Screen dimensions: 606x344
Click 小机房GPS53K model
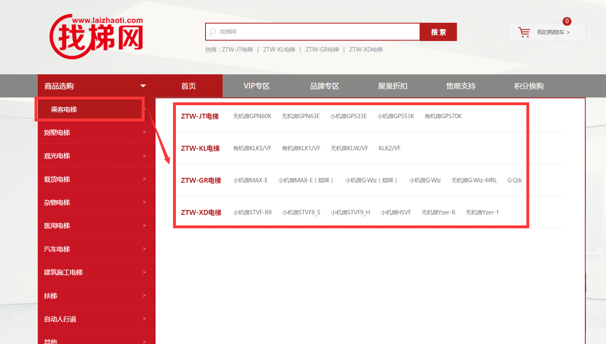point(396,116)
